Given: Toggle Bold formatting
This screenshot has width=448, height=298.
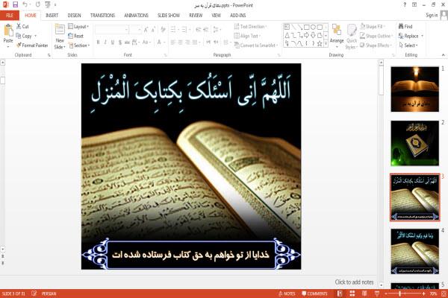Looking at the screenshot, I should (x=98, y=42).
